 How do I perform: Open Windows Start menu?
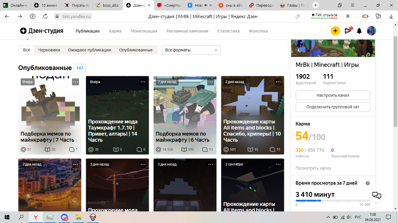7,217
